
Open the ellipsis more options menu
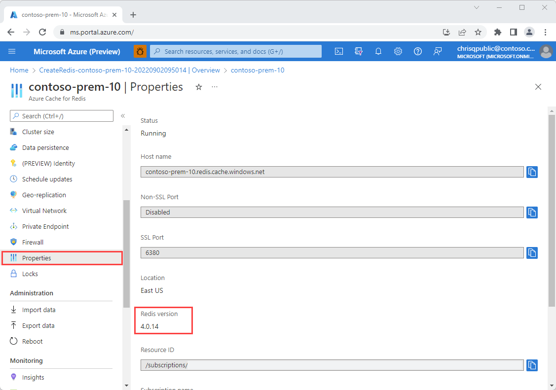pyautogui.click(x=214, y=87)
